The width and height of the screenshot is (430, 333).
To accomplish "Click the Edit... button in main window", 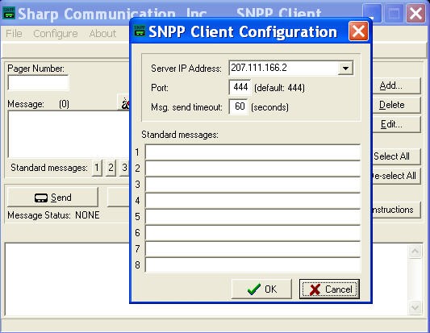I will (396, 124).
